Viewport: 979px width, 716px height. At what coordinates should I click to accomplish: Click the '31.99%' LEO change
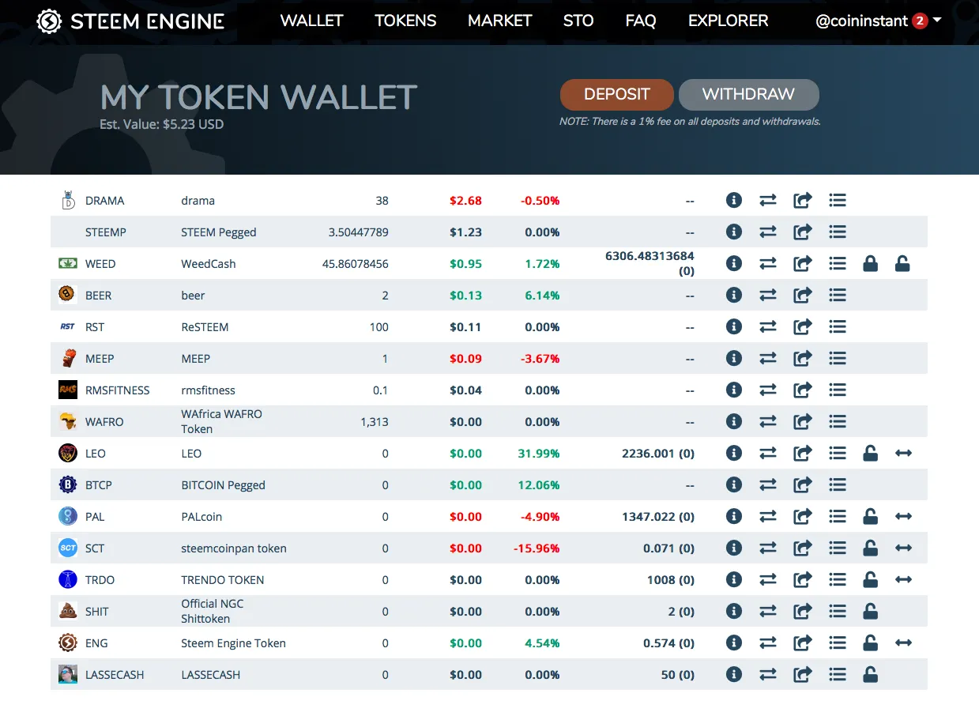coord(539,454)
